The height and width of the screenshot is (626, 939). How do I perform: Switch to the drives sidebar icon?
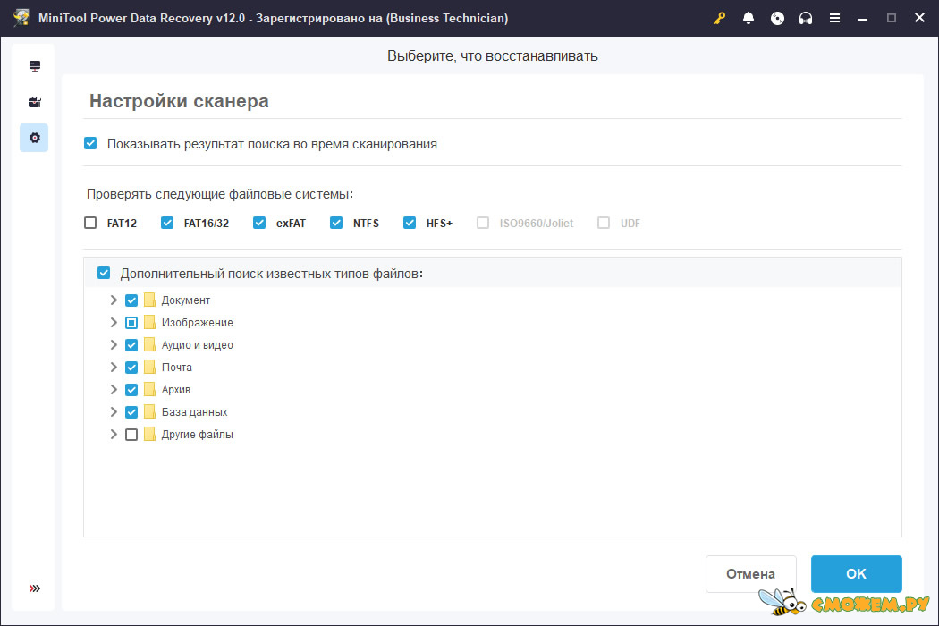click(x=35, y=66)
